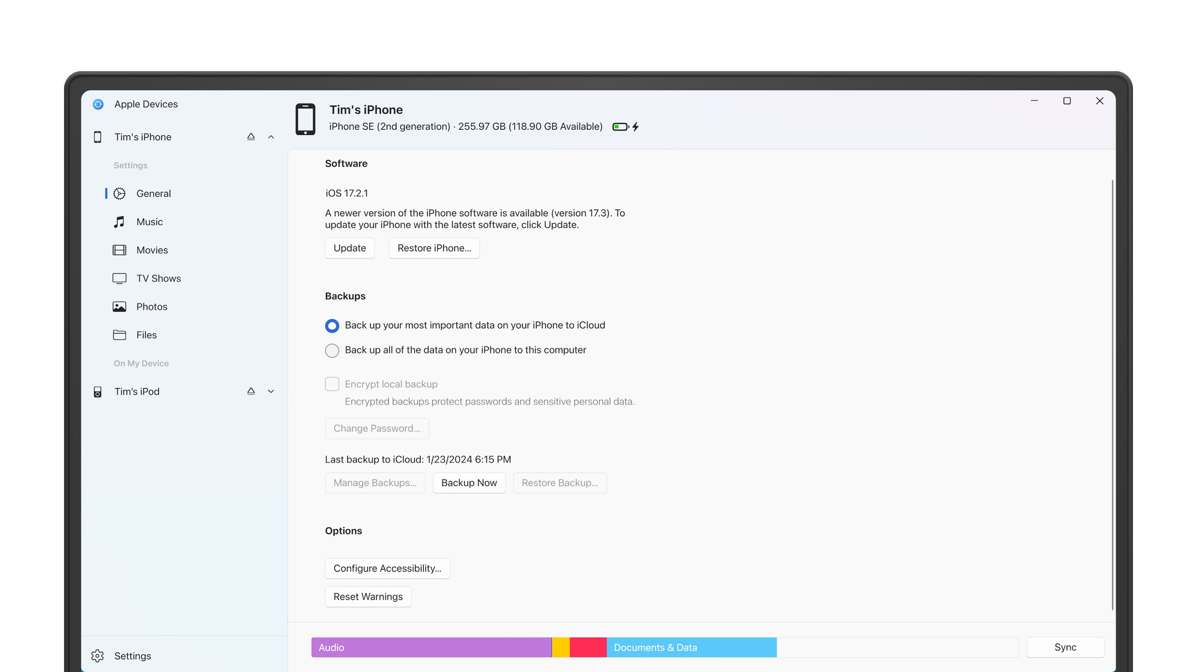Switch to the Apple Devices header item
This screenshot has height=672, width=1197.
(x=146, y=104)
